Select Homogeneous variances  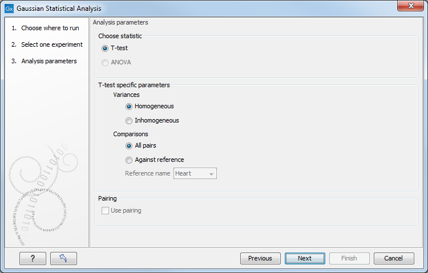(x=130, y=107)
